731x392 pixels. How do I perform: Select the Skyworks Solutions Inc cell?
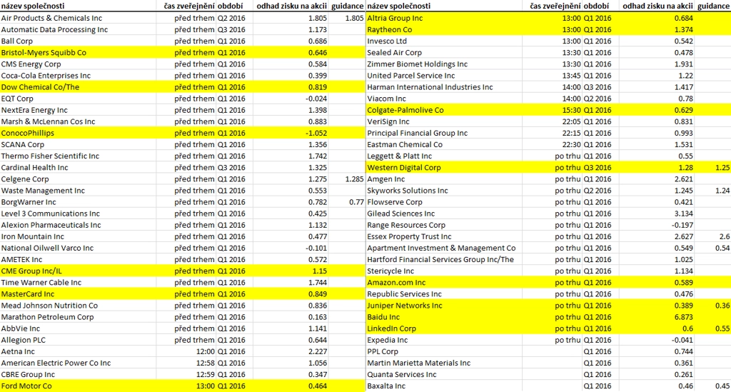point(444,190)
